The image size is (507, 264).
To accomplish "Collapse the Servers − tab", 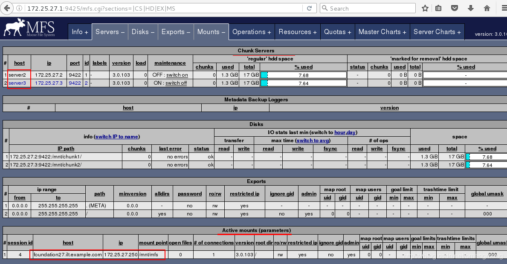I will click(110, 32).
